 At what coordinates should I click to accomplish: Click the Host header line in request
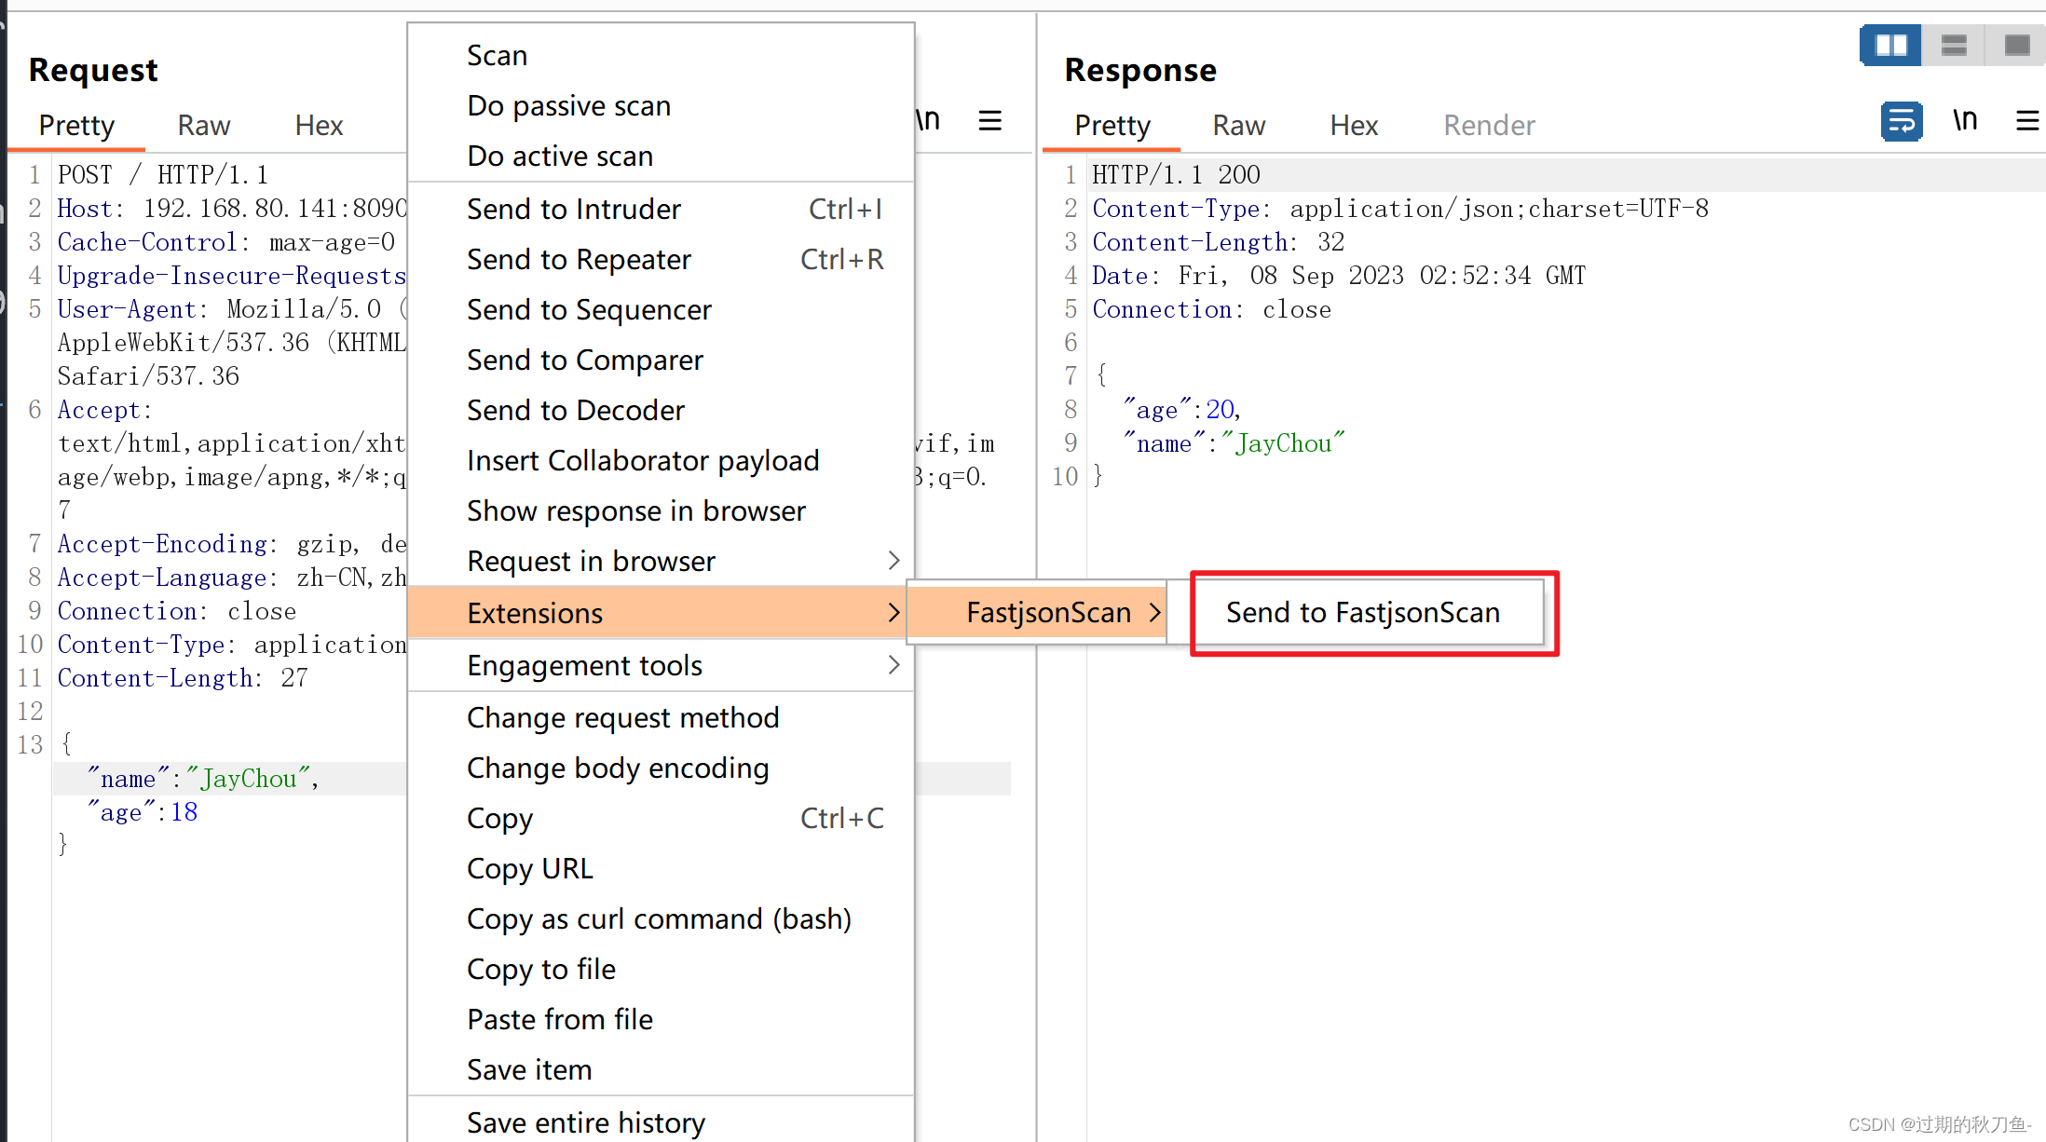tap(232, 209)
